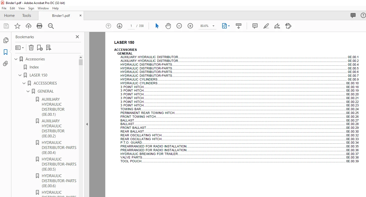
Task: Click the REAR BALLAST index entry
Action: 239,132
